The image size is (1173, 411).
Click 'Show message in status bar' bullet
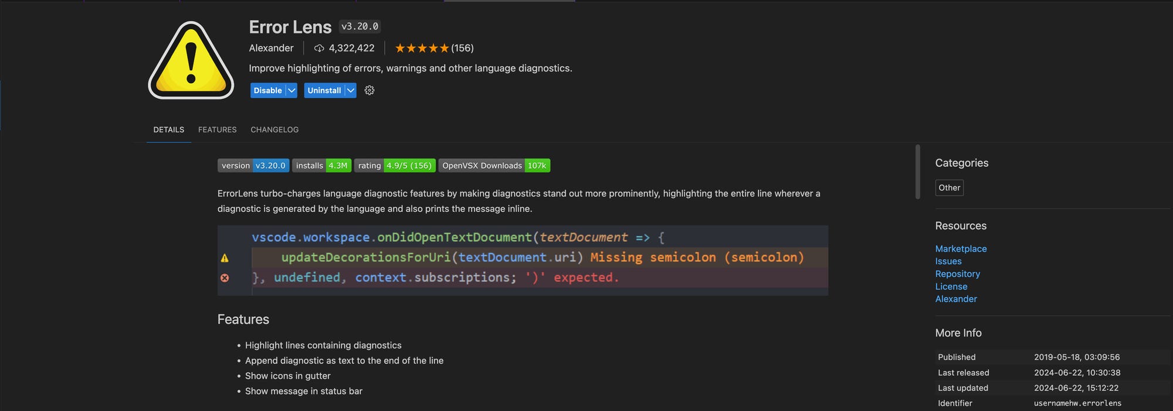tap(303, 391)
